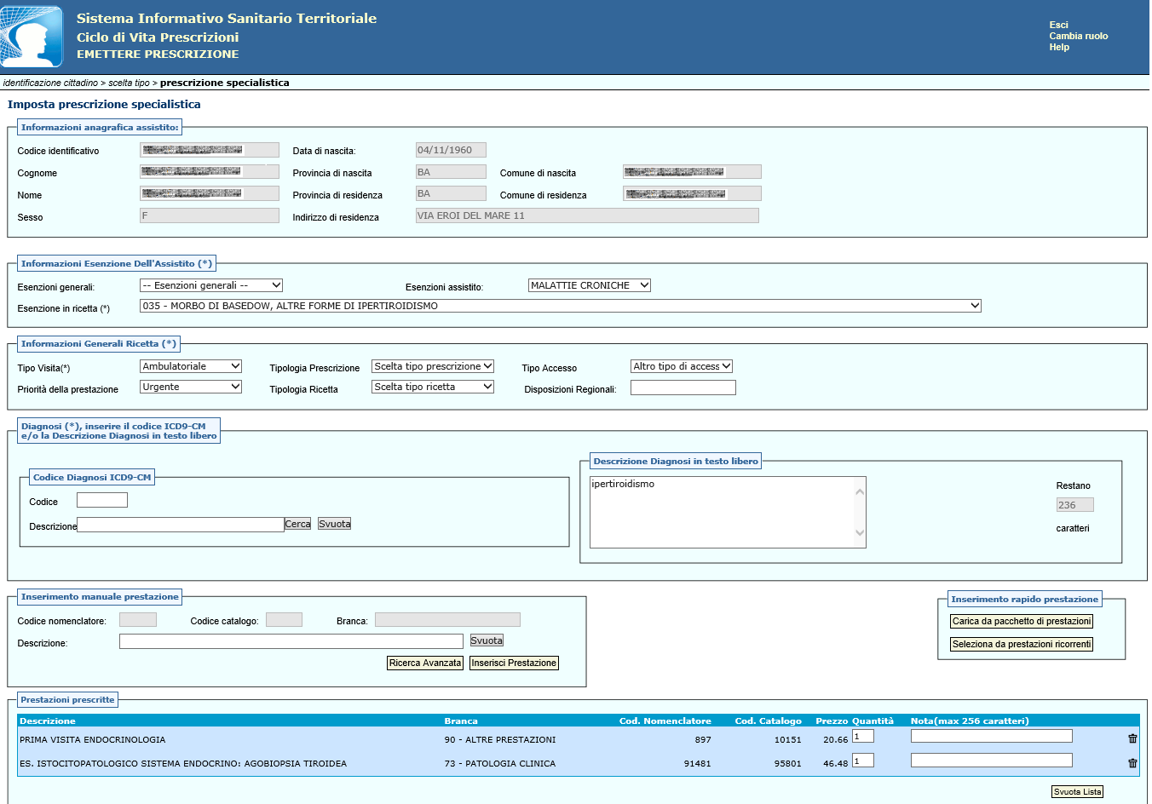Click the Data di nascita field 04/11/1960
Viewport: 1152px width, 804px height.
coord(451,150)
